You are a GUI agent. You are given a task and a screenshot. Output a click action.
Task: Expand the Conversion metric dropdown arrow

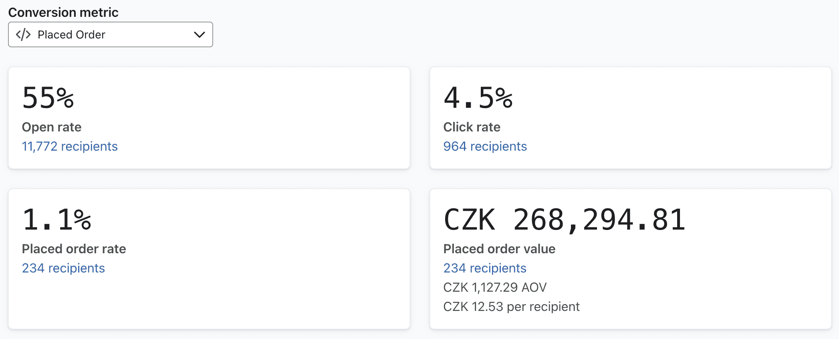199,34
